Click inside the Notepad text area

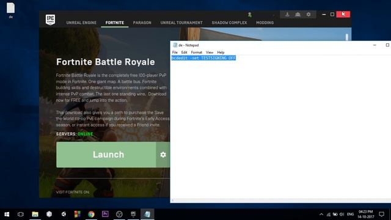point(280,127)
